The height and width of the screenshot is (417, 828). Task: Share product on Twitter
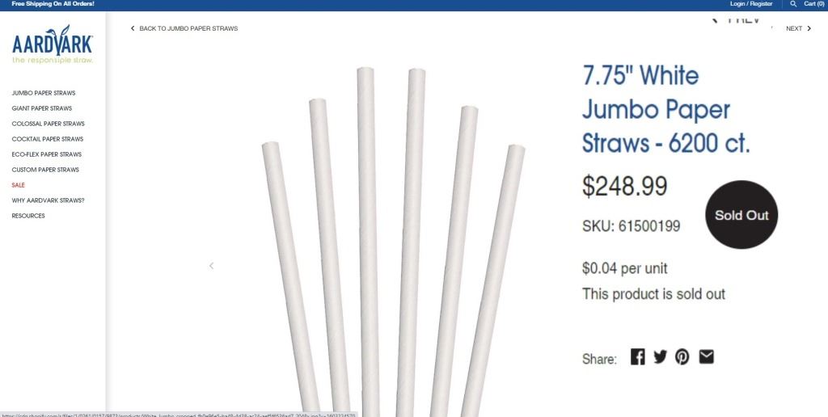click(660, 356)
